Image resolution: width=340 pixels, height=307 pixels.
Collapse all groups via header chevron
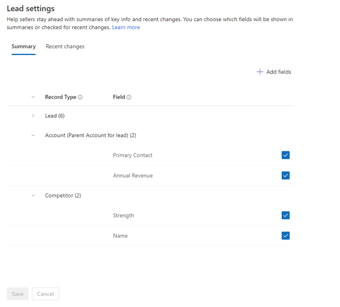33,97
